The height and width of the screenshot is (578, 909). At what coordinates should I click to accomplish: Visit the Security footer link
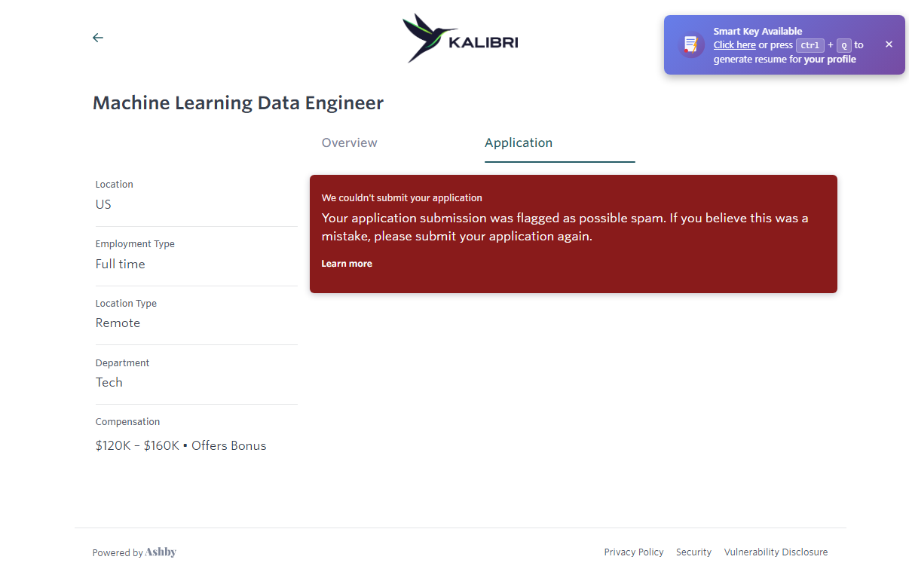693,552
